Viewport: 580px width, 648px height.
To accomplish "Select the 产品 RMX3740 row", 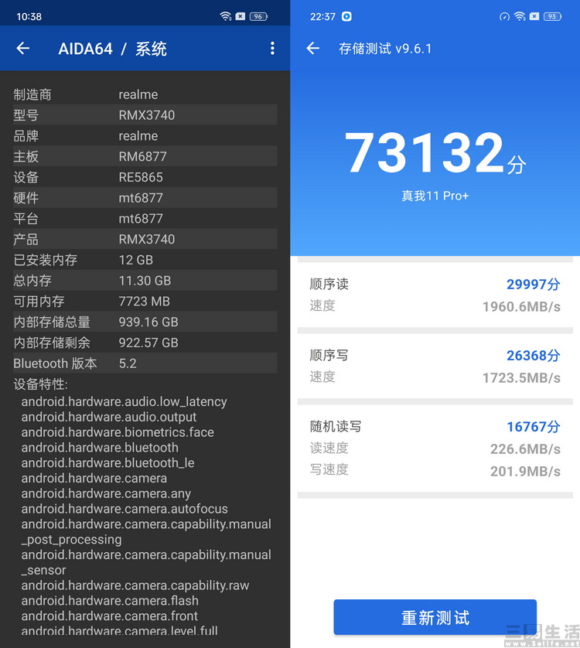I will 145,239.
